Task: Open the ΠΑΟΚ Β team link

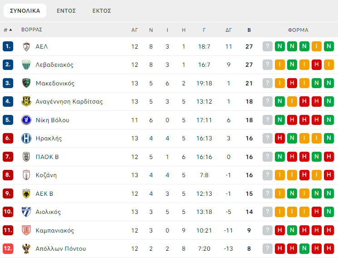Action: 47,157
